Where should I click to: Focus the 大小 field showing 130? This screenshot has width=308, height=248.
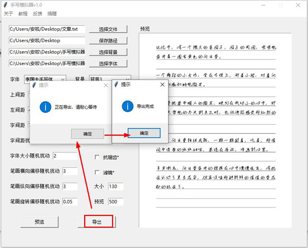coord(115,186)
